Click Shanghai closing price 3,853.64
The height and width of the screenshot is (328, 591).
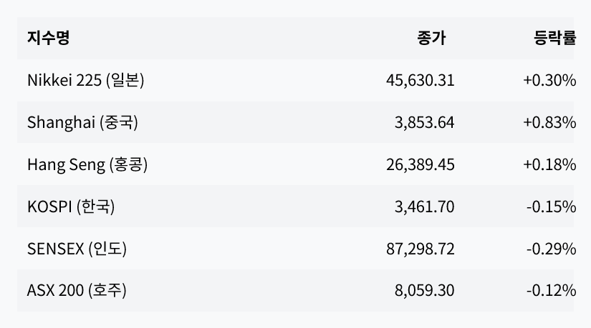(424, 122)
